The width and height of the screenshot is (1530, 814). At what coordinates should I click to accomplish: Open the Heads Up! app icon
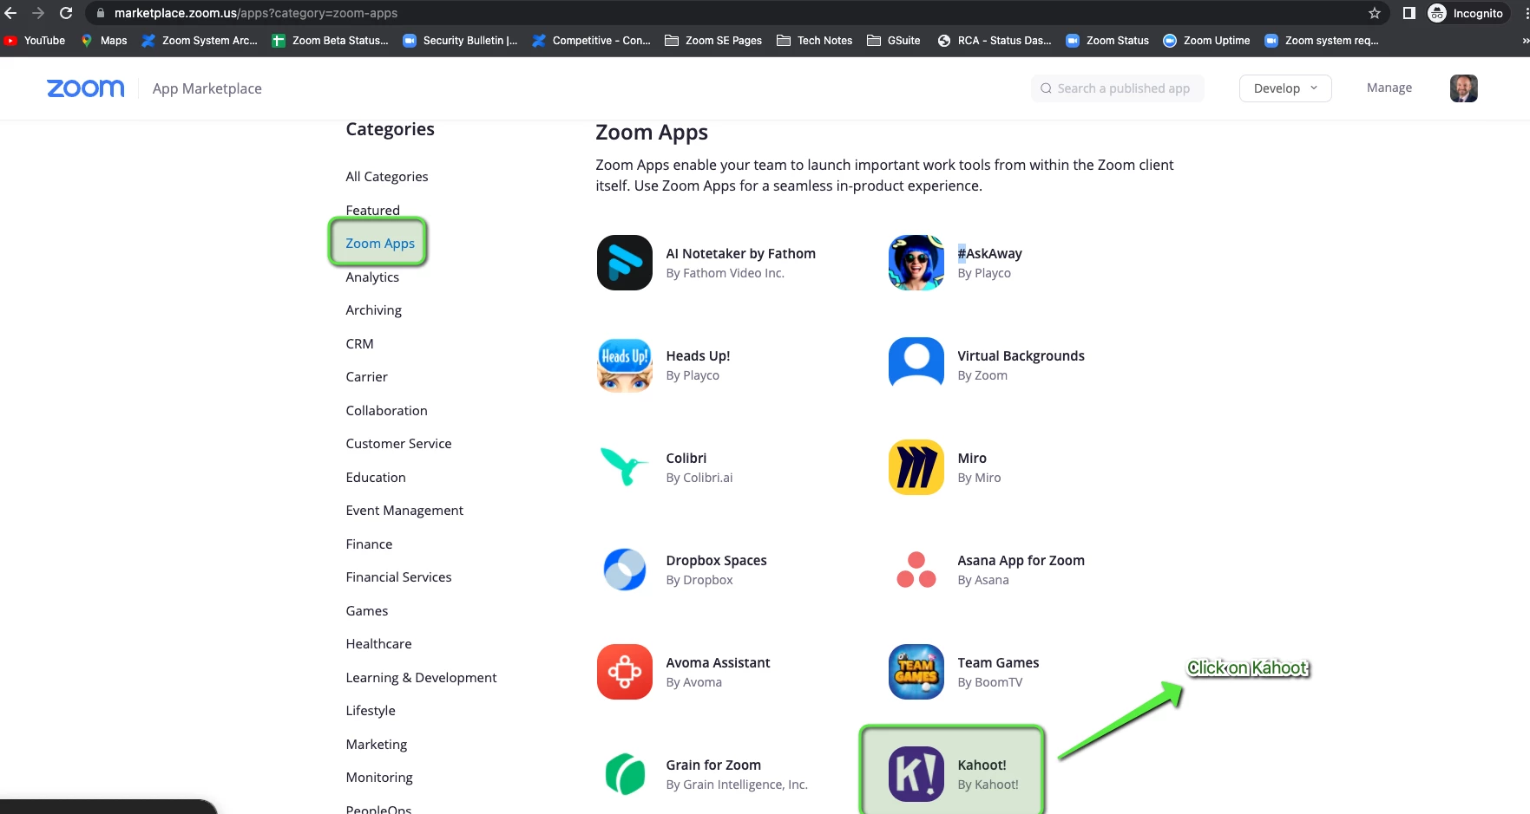(x=624, y=365)
